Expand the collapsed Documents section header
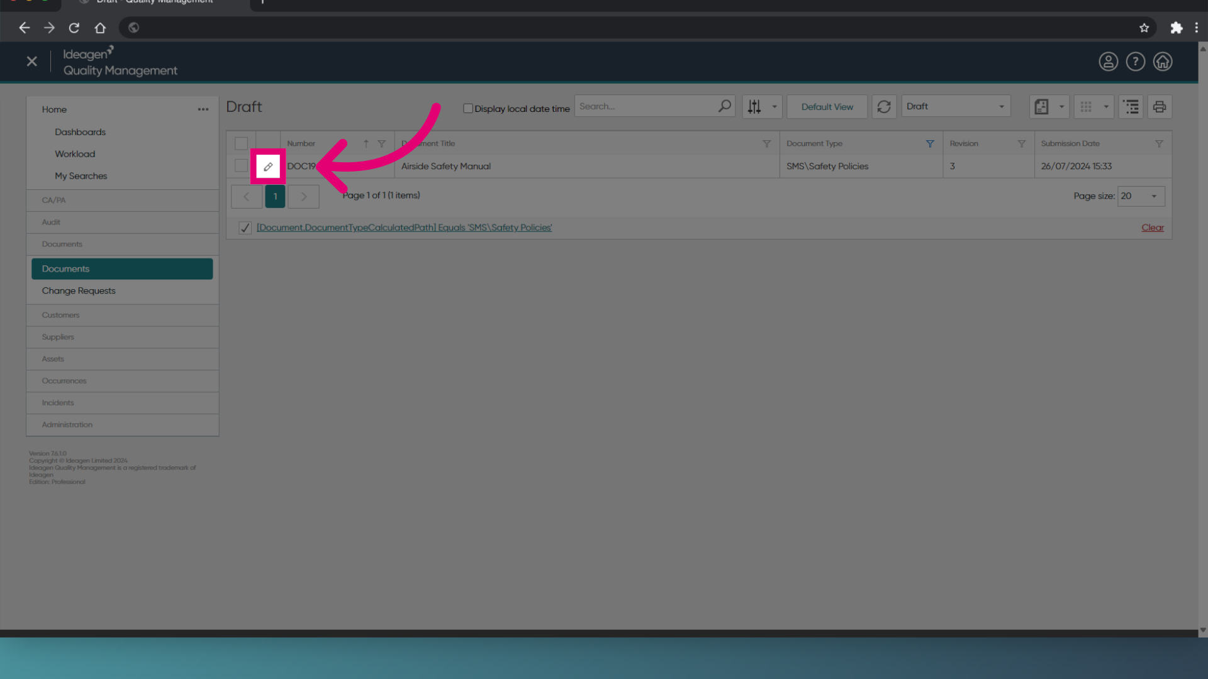The height and width of the screenshot is (679, 1208). [123, 245]
